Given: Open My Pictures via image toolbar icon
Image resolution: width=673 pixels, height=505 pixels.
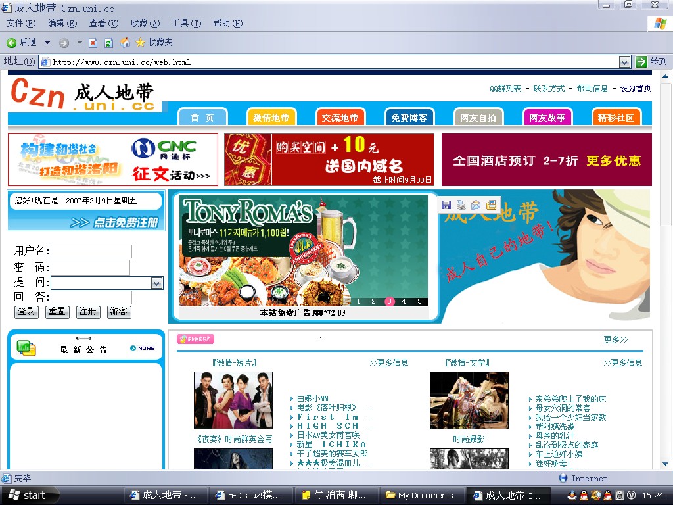Looking at the screenshot, I should (491, 205).
